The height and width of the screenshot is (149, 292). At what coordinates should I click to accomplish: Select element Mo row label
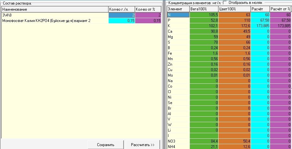tap(178, 75)
